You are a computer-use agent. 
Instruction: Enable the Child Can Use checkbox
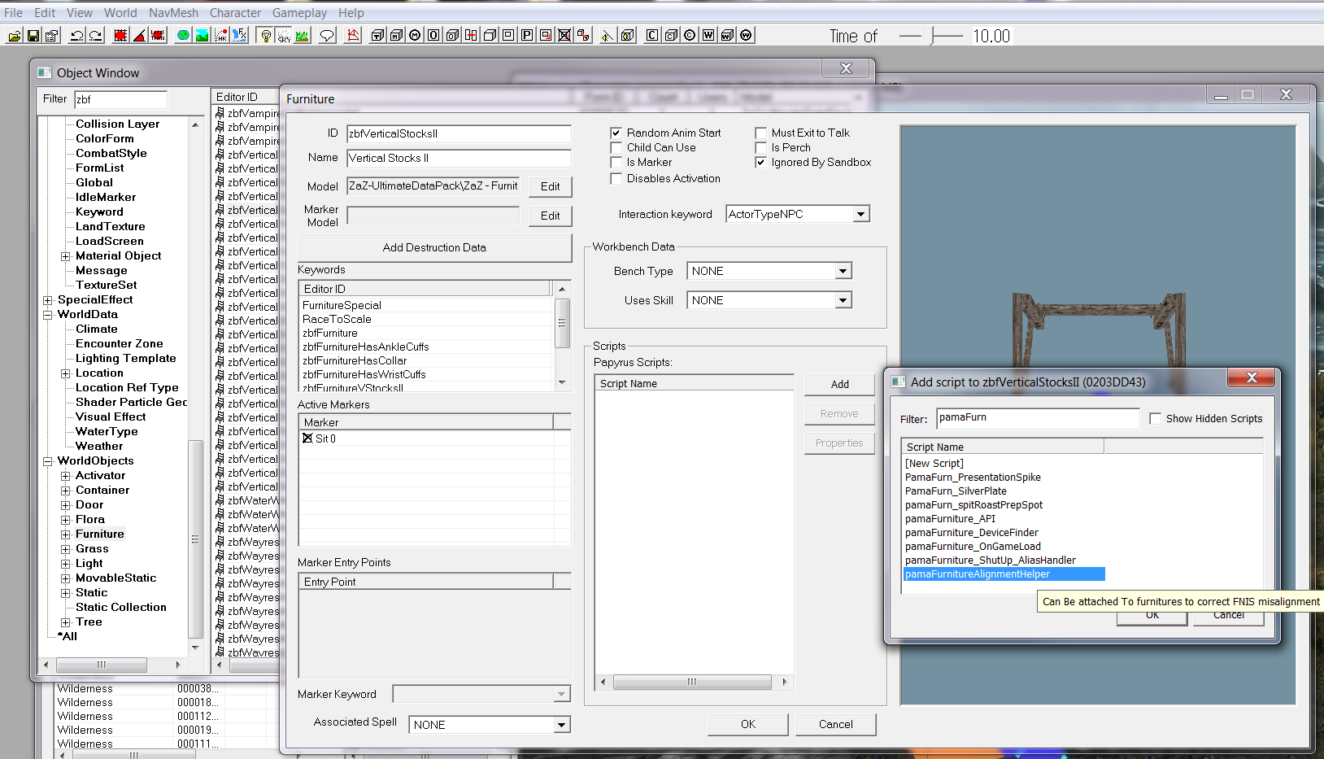coord(616,147)
